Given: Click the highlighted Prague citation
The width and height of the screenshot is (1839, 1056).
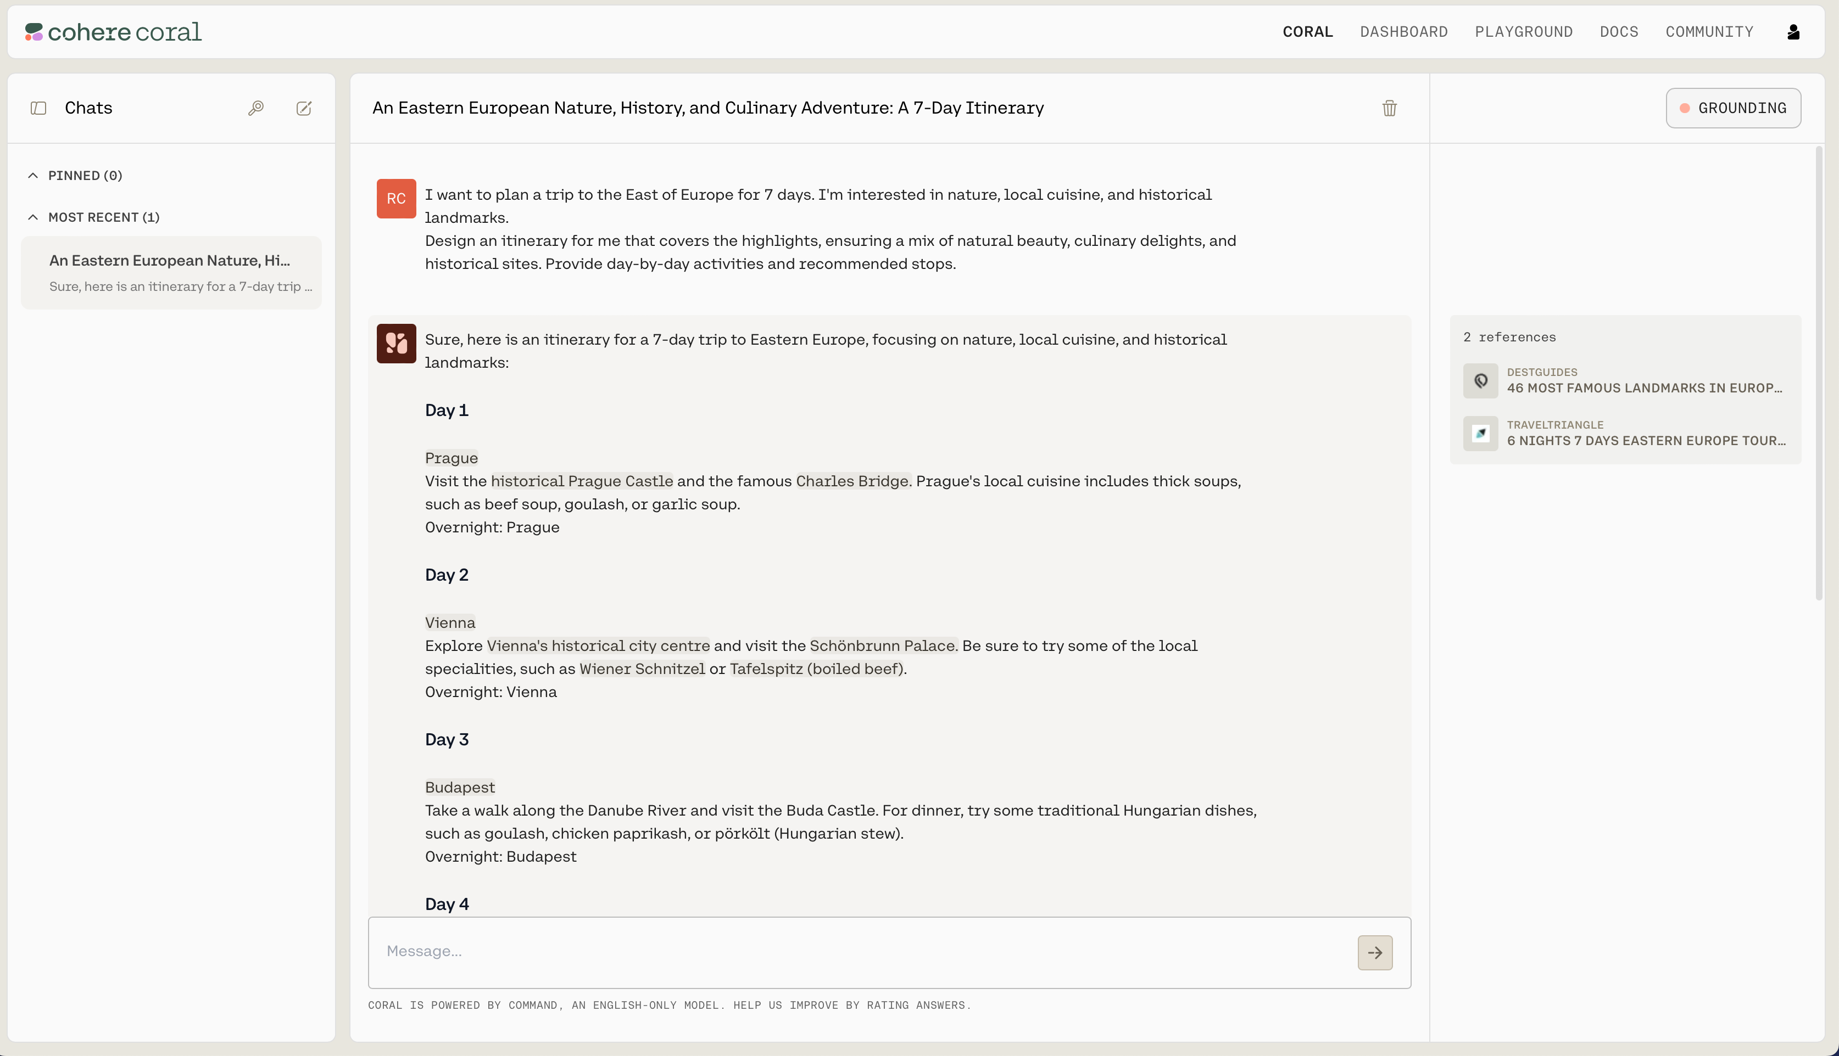Looking at the screenshot, I should coord(452,458).
